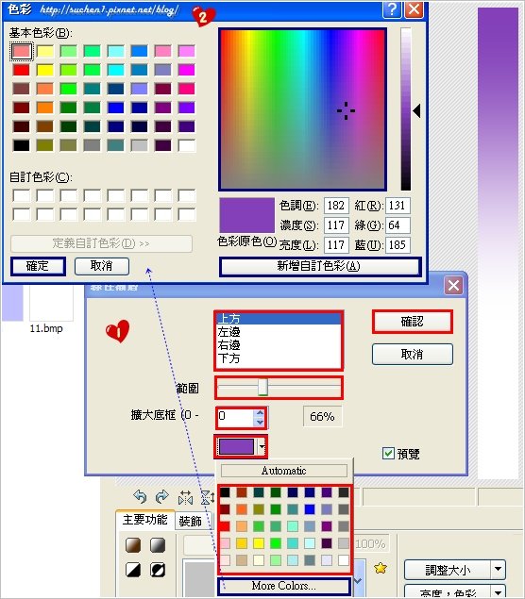Adjust the 範圍 range slider thumb

click(x=262, y=388)
